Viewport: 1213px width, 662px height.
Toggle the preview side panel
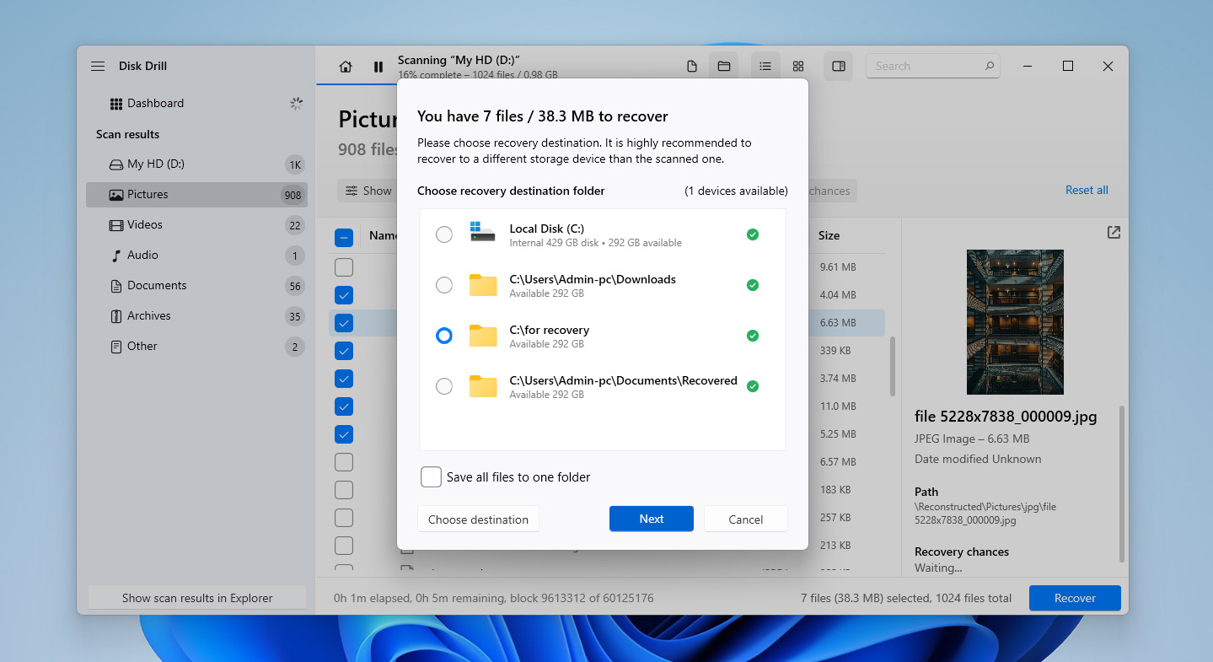838,66
